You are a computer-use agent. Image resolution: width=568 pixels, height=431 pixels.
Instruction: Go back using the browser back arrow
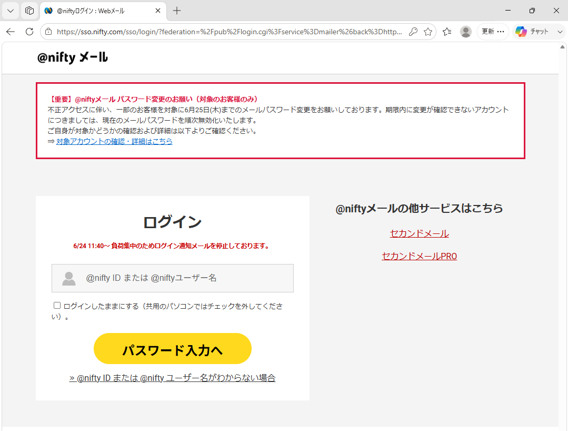11,32
